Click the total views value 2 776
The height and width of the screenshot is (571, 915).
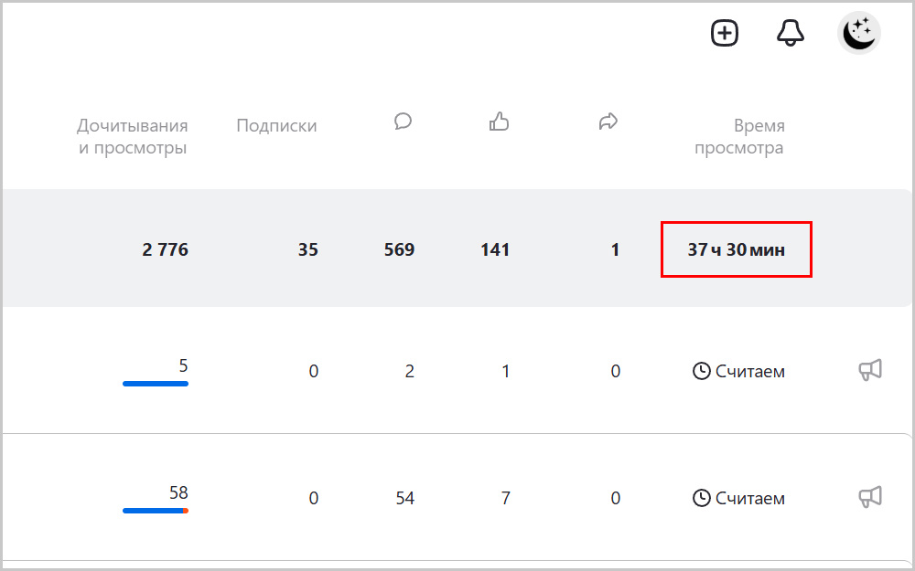tap(166, 249)
